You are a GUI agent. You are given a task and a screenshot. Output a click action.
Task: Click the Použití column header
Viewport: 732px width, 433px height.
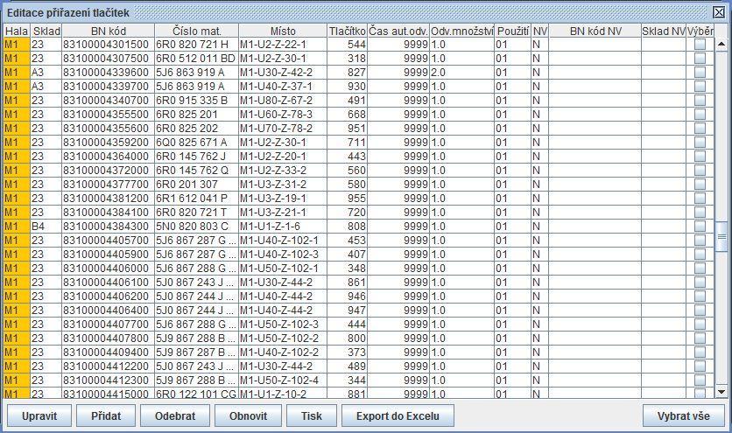512,31
